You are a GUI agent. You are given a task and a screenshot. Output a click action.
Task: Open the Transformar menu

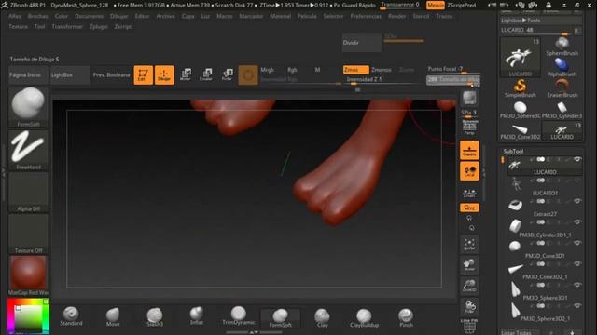coord(67,27)
